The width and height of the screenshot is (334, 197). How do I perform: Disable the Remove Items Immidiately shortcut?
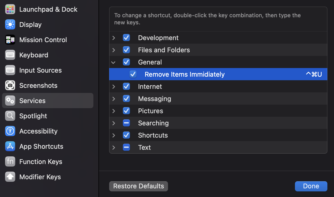pyautogui.click(x=133, y=74)
